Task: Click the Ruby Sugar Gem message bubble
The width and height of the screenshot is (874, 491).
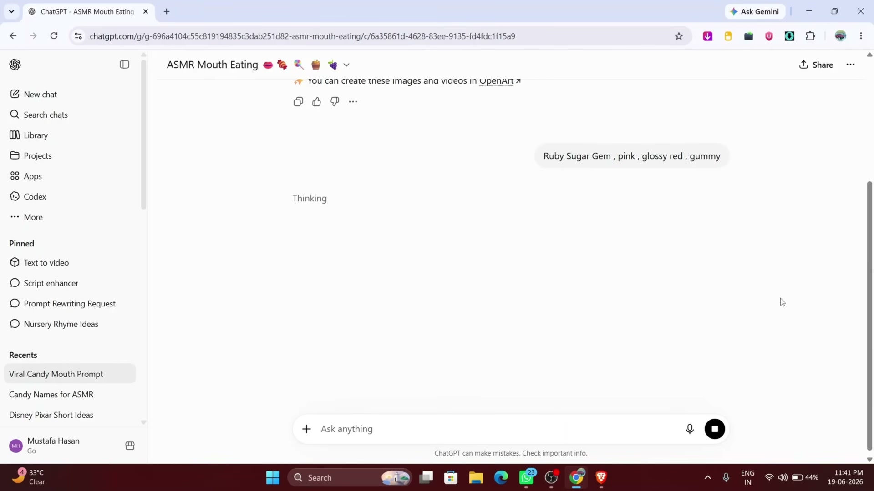Action: [x=632, y=156]
